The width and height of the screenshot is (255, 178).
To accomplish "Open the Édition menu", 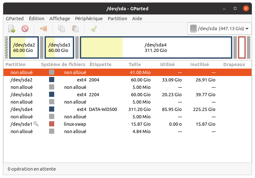I will 37,19.
